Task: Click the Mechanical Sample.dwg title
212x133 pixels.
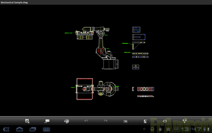Action: click(14, 2)
